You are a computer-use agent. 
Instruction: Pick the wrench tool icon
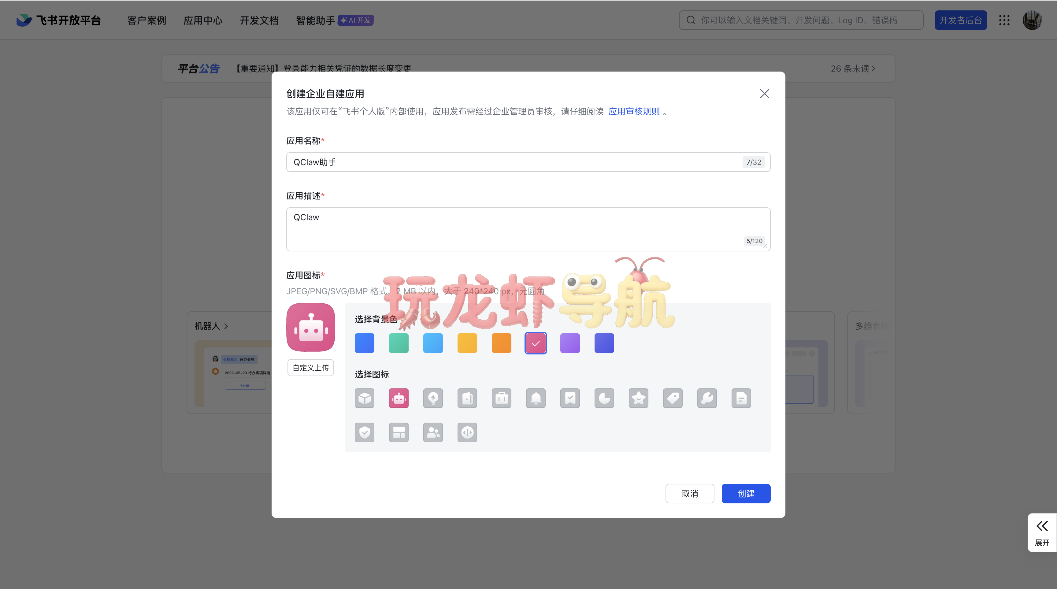707,398
